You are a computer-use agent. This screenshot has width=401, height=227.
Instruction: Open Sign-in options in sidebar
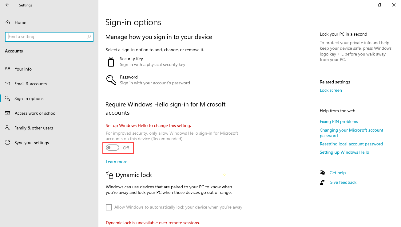coord(29,98)
